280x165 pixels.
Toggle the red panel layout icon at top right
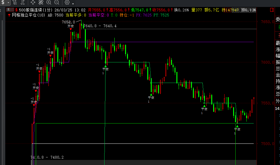(x=272, y=10)
